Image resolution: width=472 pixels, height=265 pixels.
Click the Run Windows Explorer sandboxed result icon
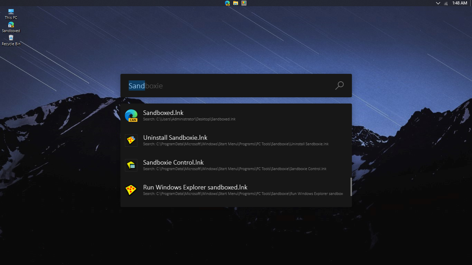coord(131,190)
